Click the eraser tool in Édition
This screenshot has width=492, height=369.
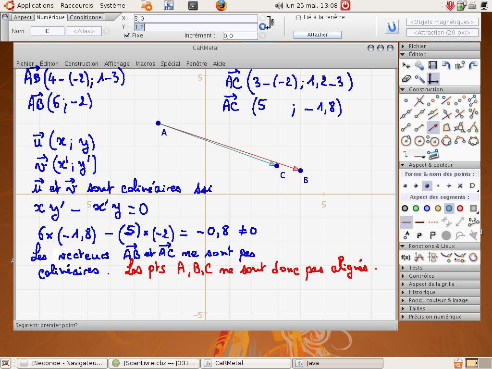click(x=406, y=78)
